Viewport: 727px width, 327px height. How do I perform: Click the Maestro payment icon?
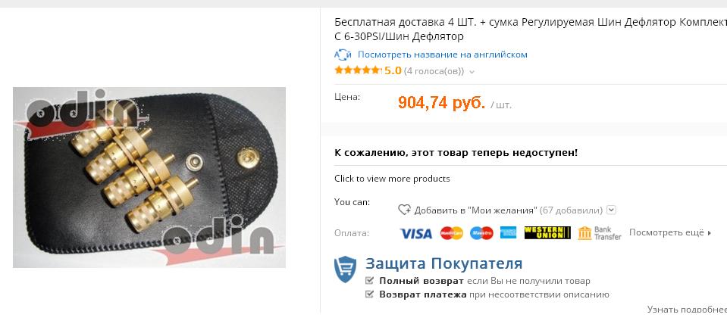coord(481,233)
